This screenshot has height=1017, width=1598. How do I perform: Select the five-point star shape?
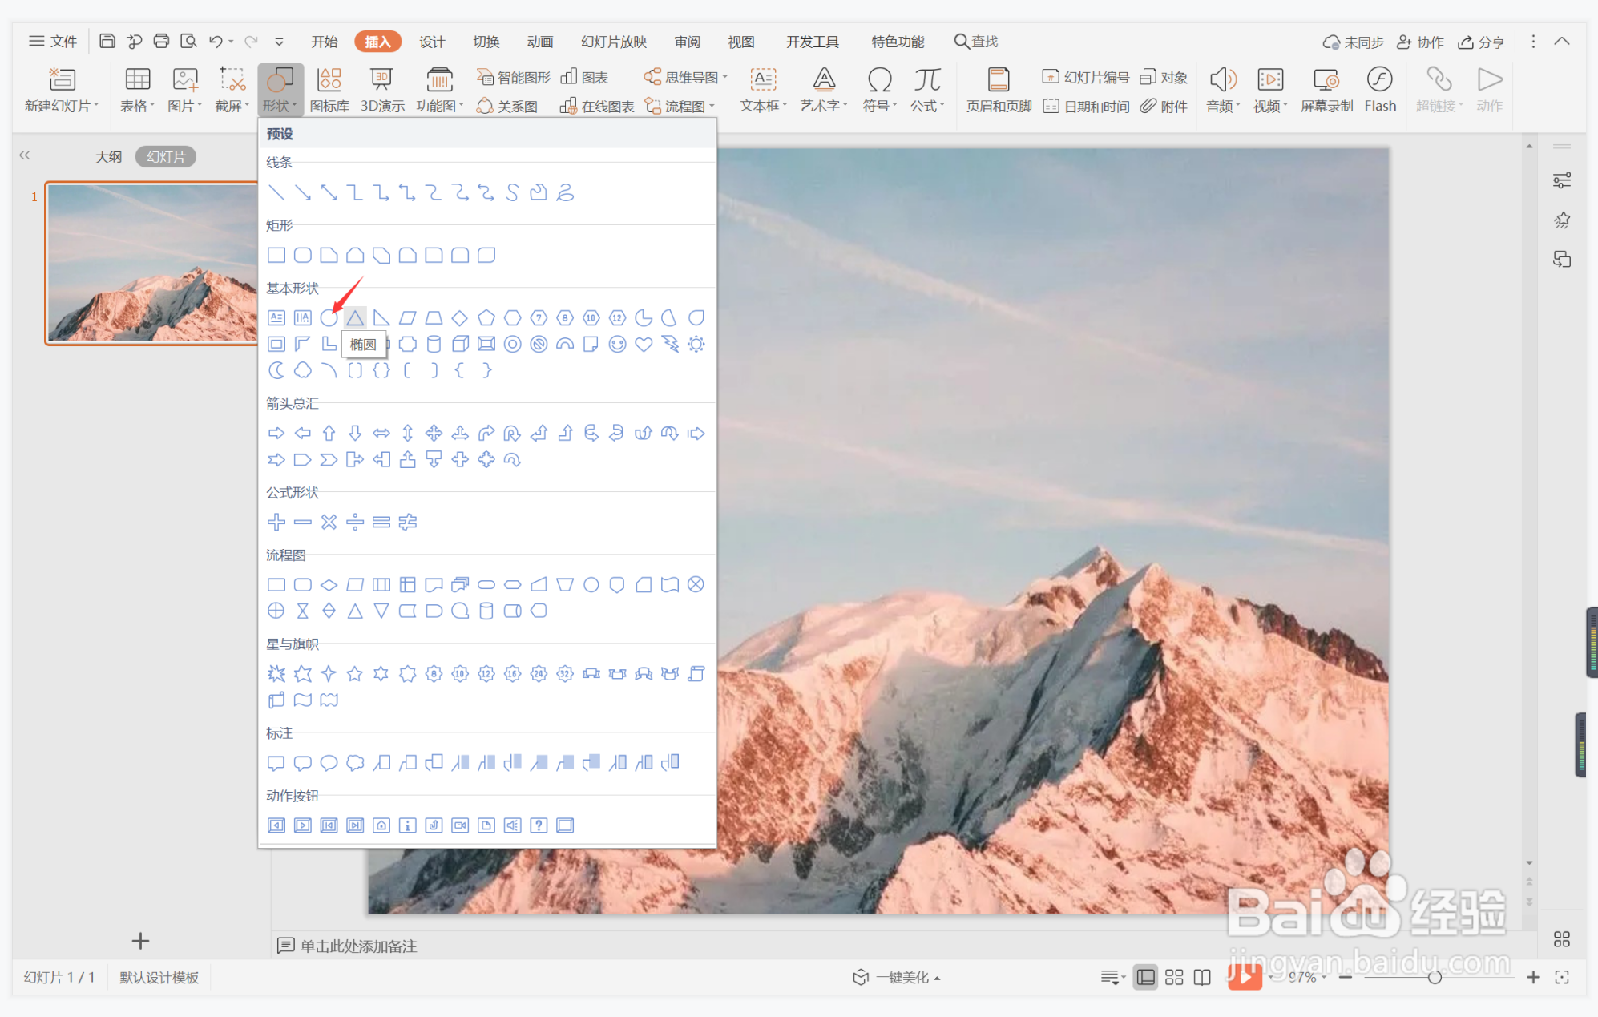tap(355, 674)
